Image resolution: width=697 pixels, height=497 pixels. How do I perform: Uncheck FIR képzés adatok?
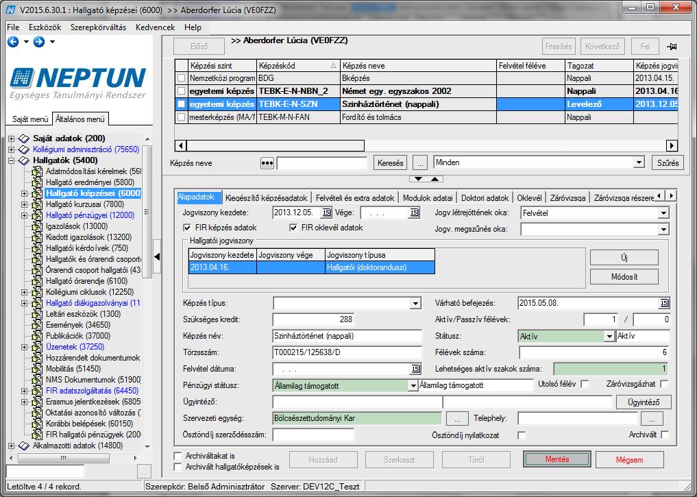(187, 228)
